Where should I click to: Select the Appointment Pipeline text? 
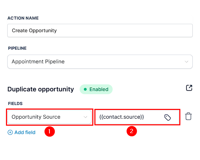[38, 62]
